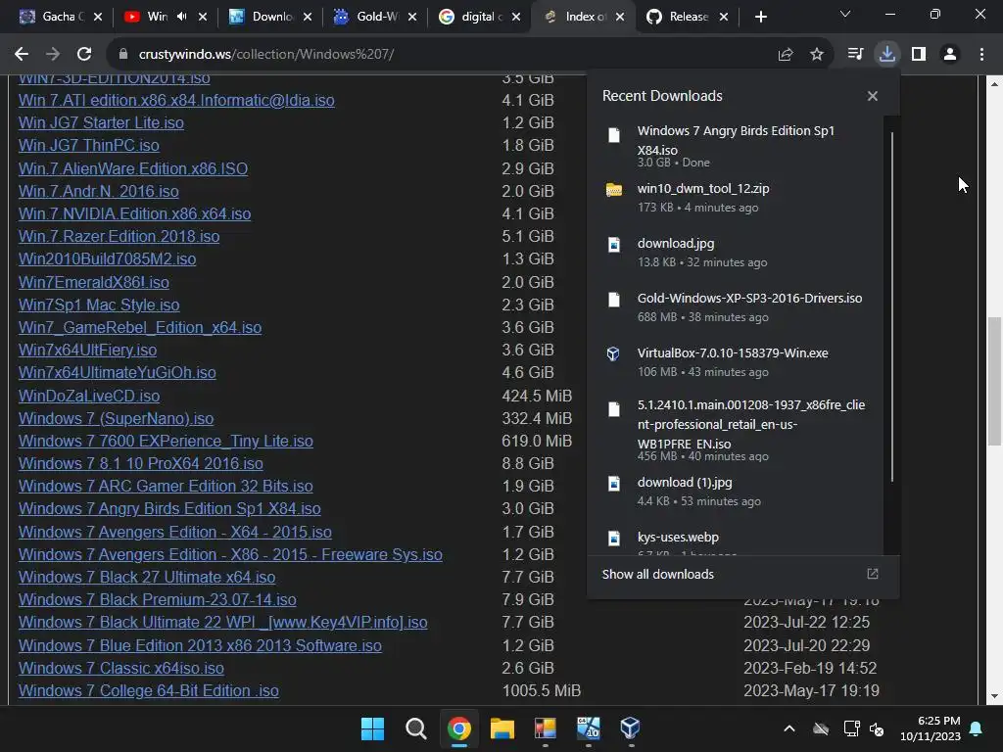Image resolution: width=1003 pixels, height=752 pixels.
Task: Open Windows 7 Black 27 Ultimate x64.iso link
Action: click(x=147, y=578)
